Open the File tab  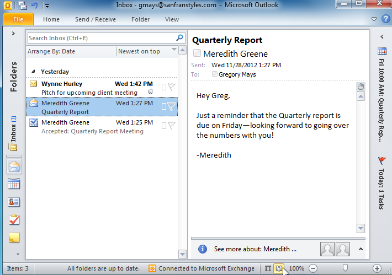(18, 19)
